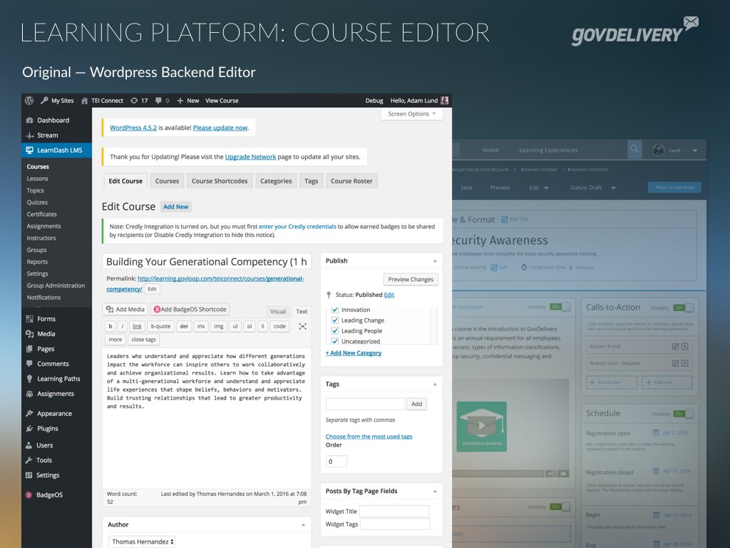This screenshot has height=548, width=730.
Task: Click the comments bubble icon in admin bar
Action: [x=159, y=101]
